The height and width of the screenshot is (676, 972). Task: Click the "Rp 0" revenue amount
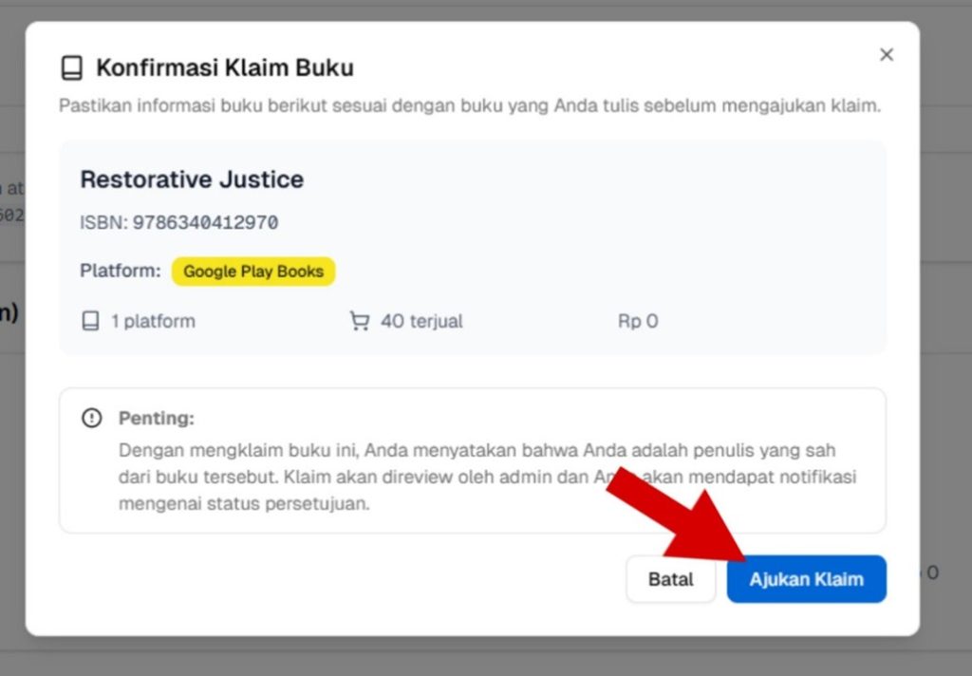638,322
